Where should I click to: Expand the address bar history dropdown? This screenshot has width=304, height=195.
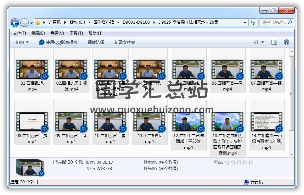[x=245, y=22]
